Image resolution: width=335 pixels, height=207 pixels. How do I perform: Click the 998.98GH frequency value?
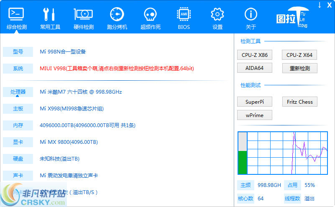(269, 185)
